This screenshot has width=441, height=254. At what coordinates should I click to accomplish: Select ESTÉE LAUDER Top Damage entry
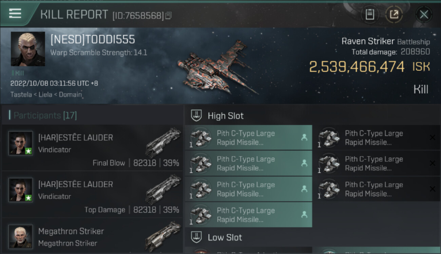pyautogui.click(x=92, y=195)
